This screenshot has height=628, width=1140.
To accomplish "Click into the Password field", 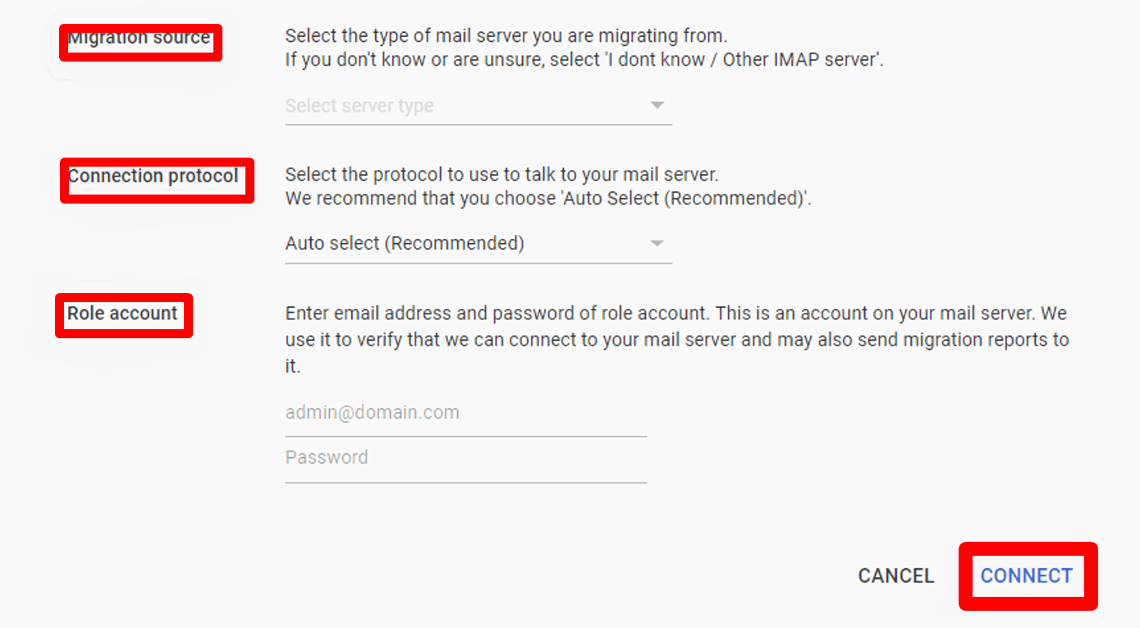I will [465, 458].
